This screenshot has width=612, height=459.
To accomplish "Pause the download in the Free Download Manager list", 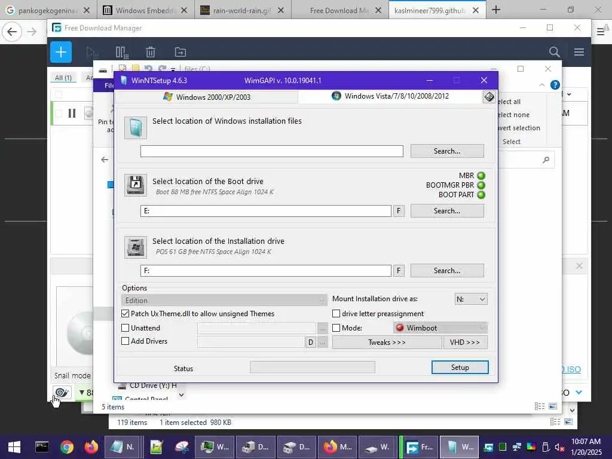I will (x=72, y=113).
